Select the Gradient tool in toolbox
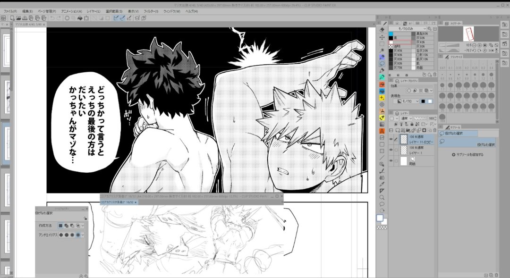 (x=382, y=124)
